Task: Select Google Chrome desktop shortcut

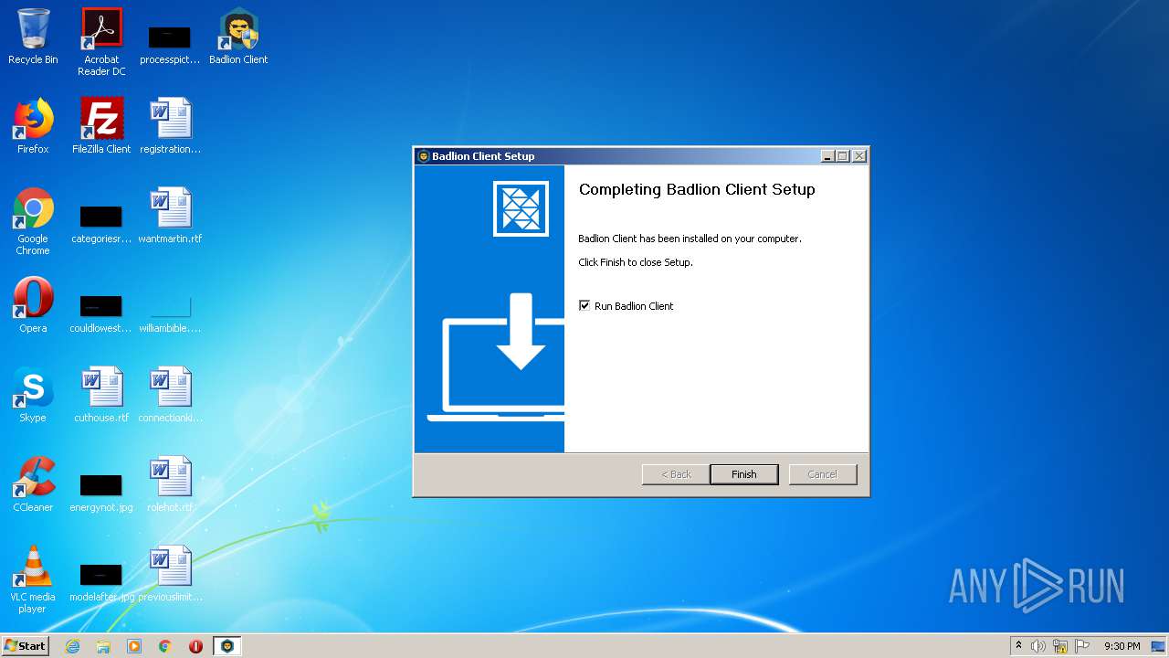Action: click(33, 222)
